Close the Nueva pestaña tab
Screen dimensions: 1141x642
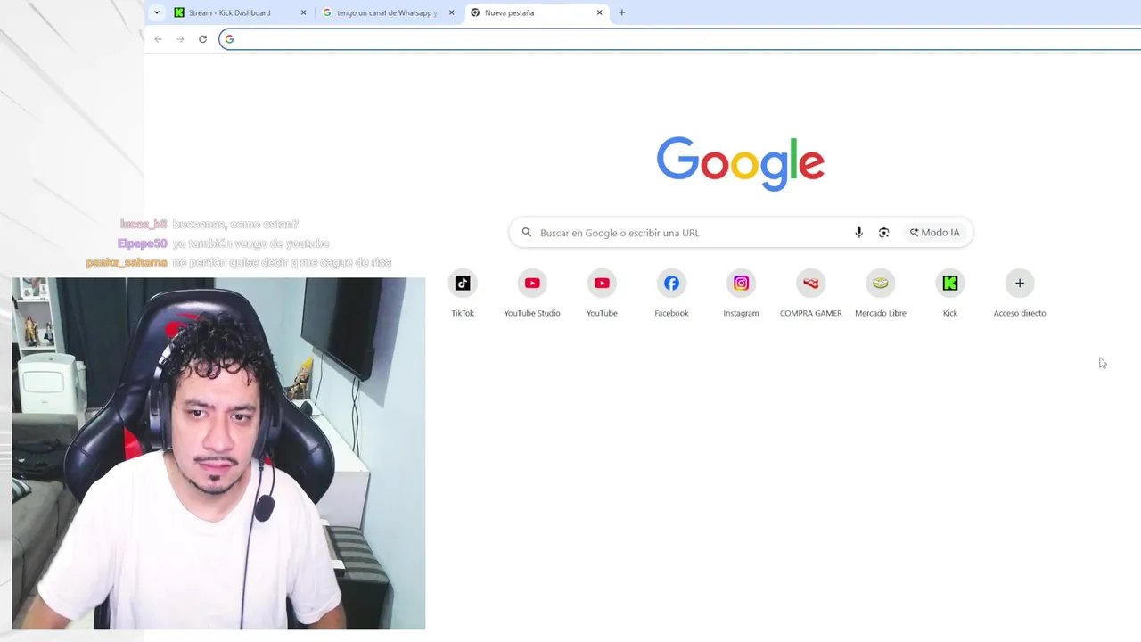point(599,12)
